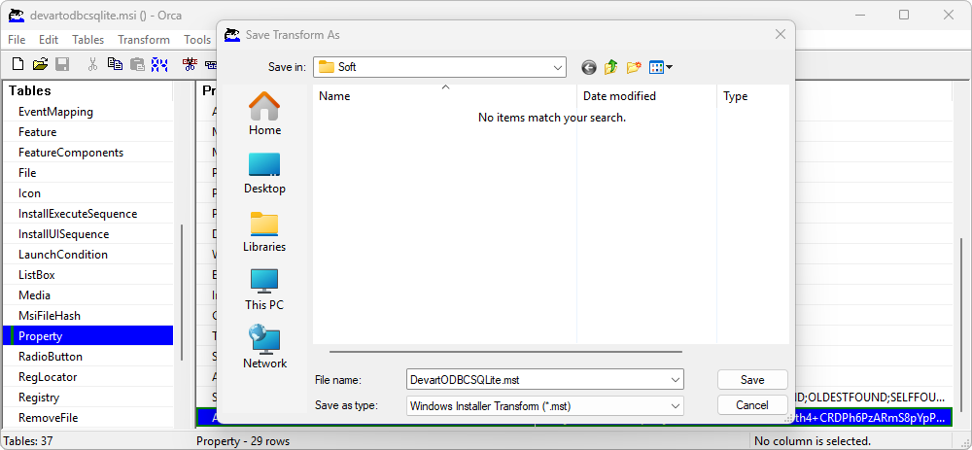Image resolution: width=972 pixels, height=450 pixels.
Task: Open Libraries in places bar
Action: click(264, 231)
